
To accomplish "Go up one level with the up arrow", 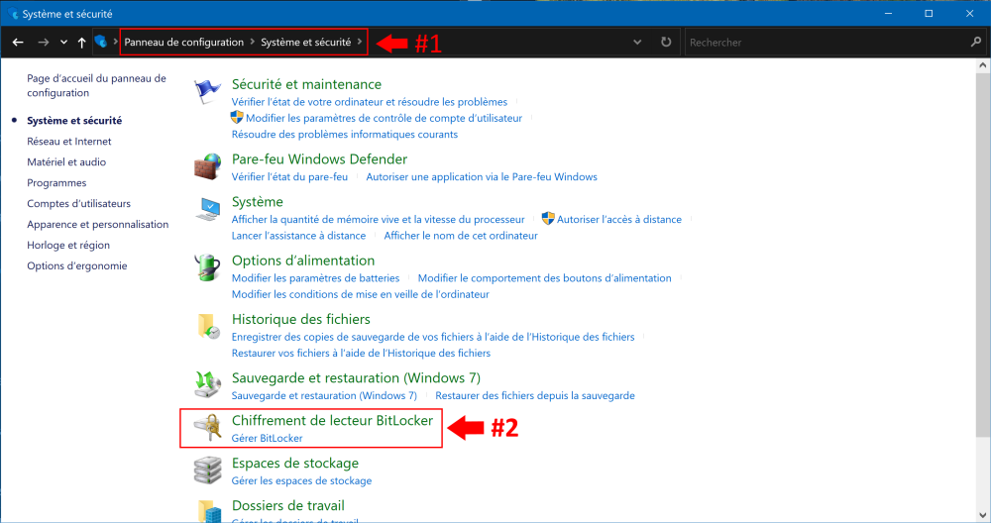I will pos(81,43).
